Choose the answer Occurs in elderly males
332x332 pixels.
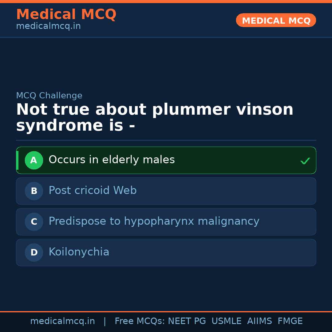click(112, 160)
